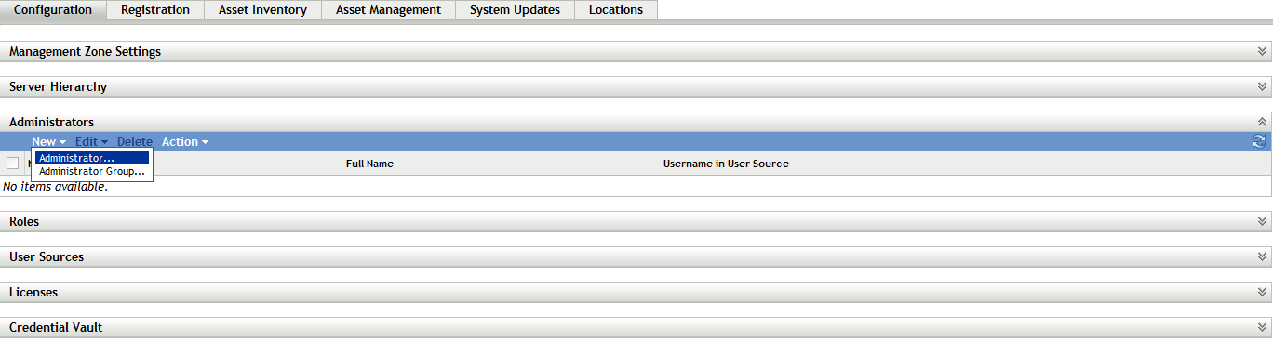Screen dimensions: 1273x355
Task: Sort by Full Name column header
Action: pos(369,164)
